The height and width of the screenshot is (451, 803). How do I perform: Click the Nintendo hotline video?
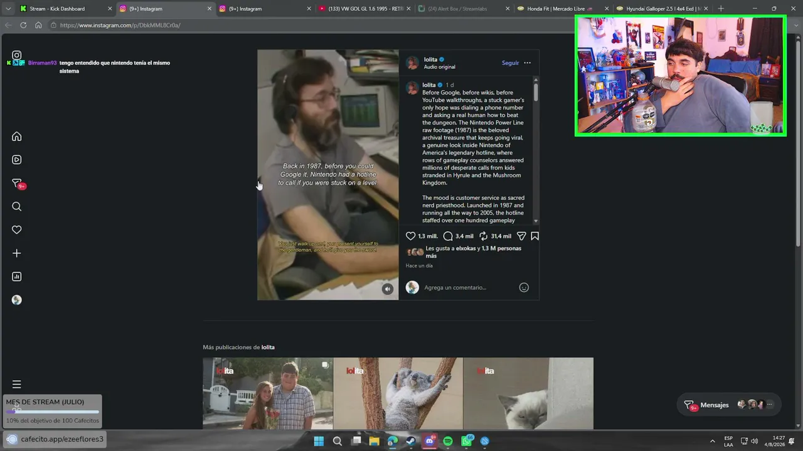(328, 175)
